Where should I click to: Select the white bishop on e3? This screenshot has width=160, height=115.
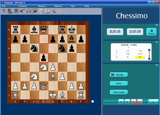53,76
